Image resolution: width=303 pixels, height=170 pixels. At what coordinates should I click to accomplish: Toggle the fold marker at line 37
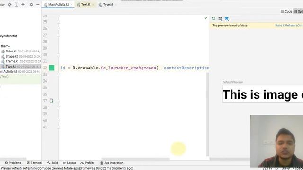58,101
